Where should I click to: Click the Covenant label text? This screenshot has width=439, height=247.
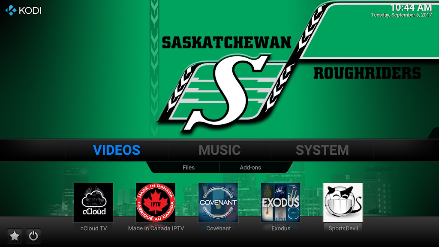(x=218, y=229)
